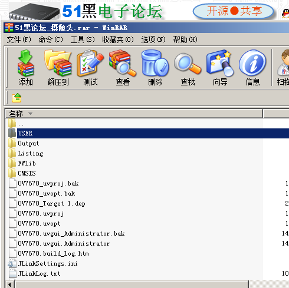Open the Tools (工具) menu

[83, 39]
